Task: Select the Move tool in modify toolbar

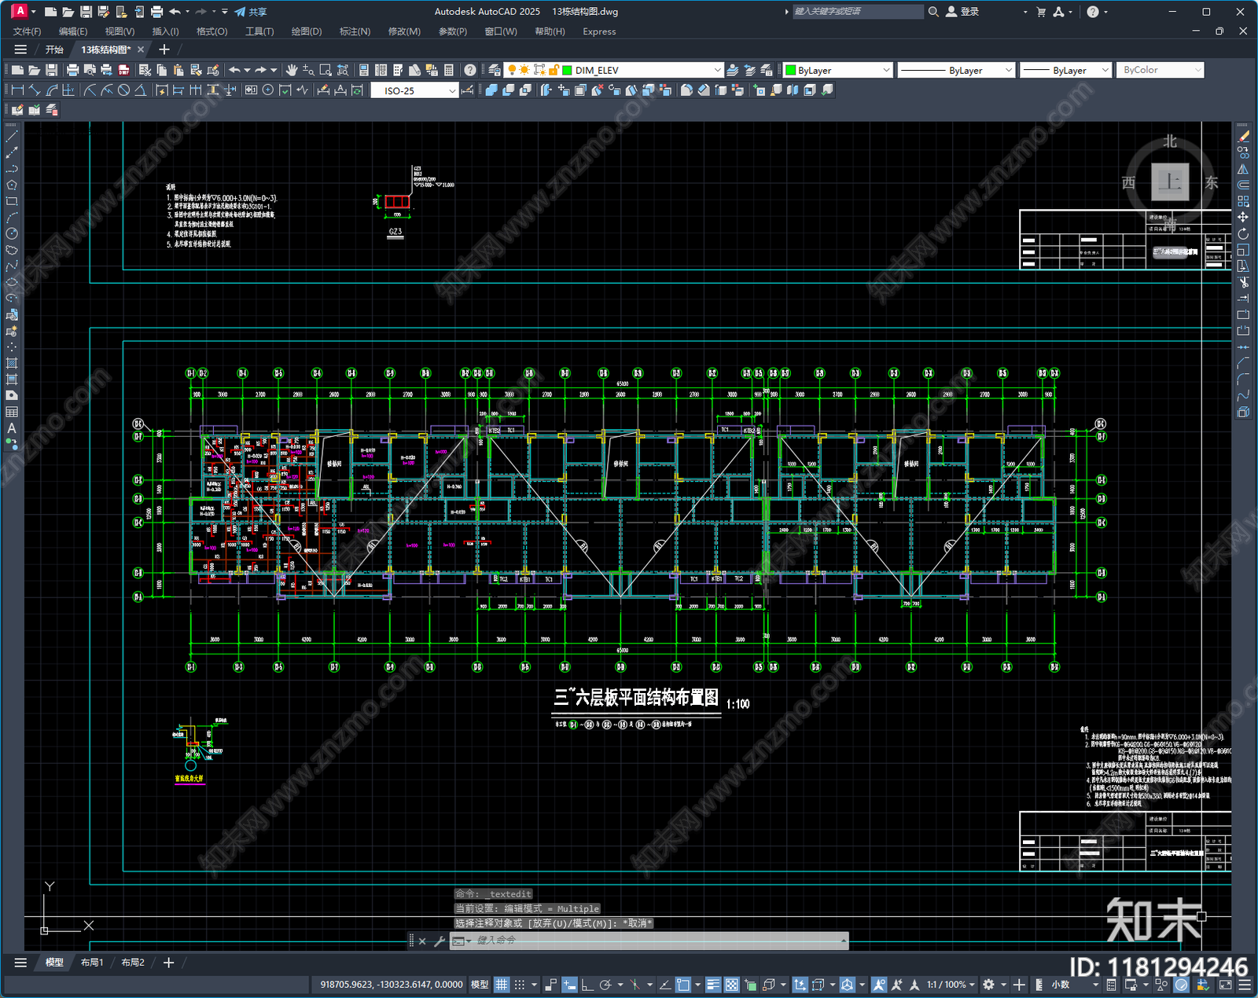Action: pyautogui.click(x=1243, y=217)
